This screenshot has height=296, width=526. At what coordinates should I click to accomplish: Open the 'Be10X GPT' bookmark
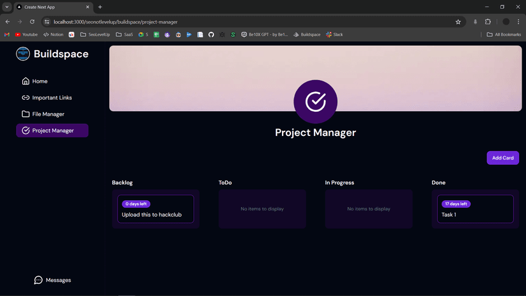coord(265,34)
